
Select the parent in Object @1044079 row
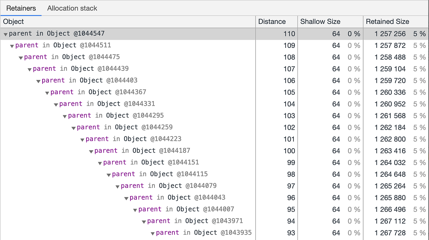168,186
